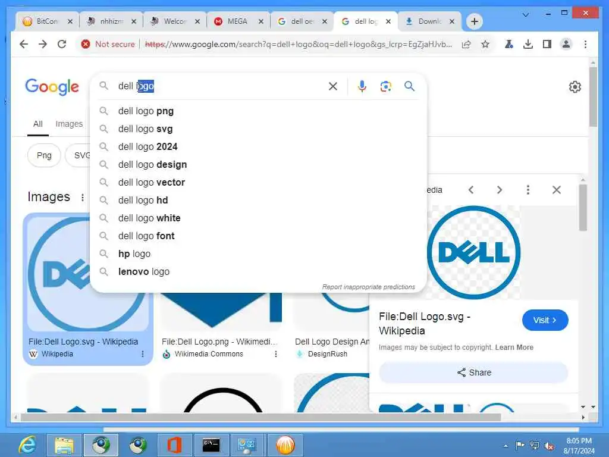Search by image with Google Lens
The height and width of the screenshot is (457, 609).
pos(385,86)
